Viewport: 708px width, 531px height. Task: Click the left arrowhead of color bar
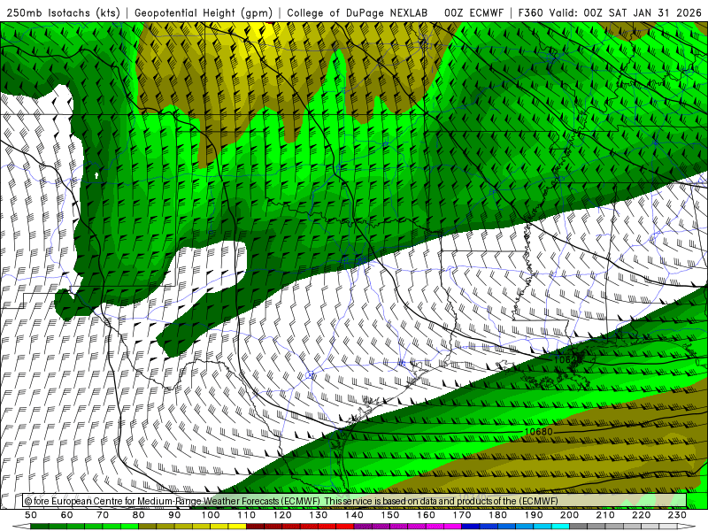click(x=21, y=527)
